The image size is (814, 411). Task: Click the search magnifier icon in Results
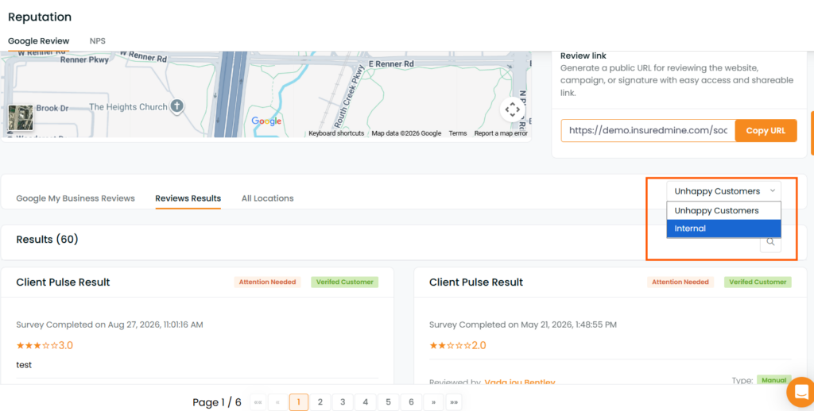click(770, 242)
